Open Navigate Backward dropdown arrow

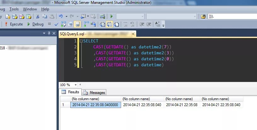[88, 16]
